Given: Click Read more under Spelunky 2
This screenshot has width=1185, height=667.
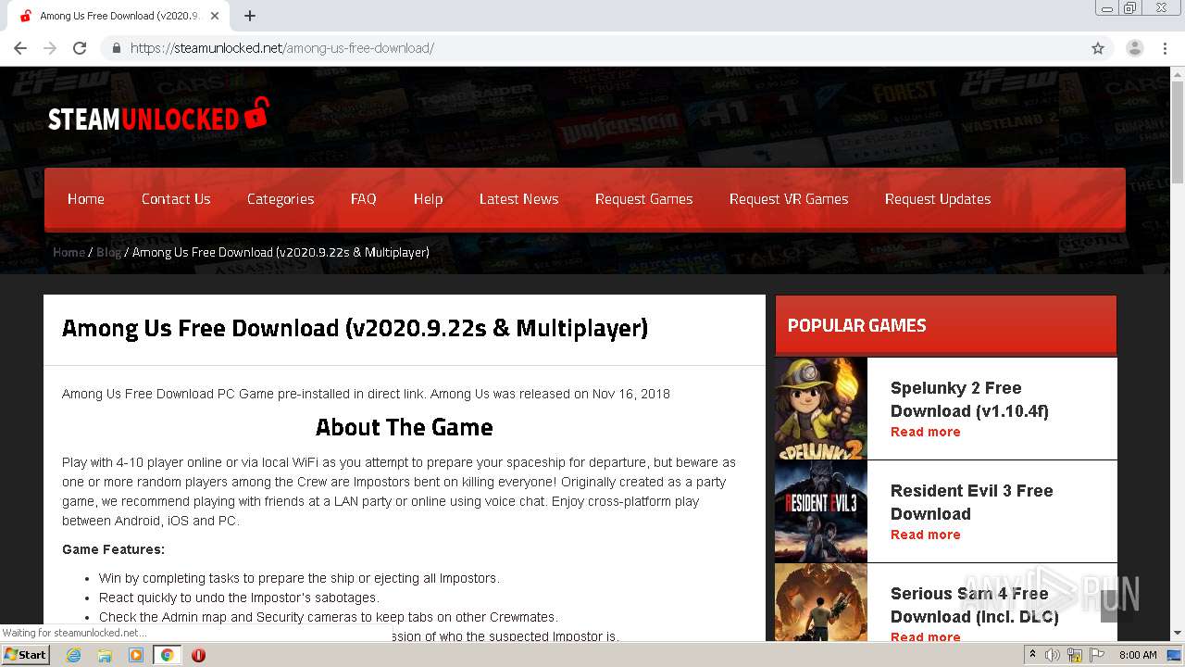Looking at the screenshot, I should pos(925,432).
